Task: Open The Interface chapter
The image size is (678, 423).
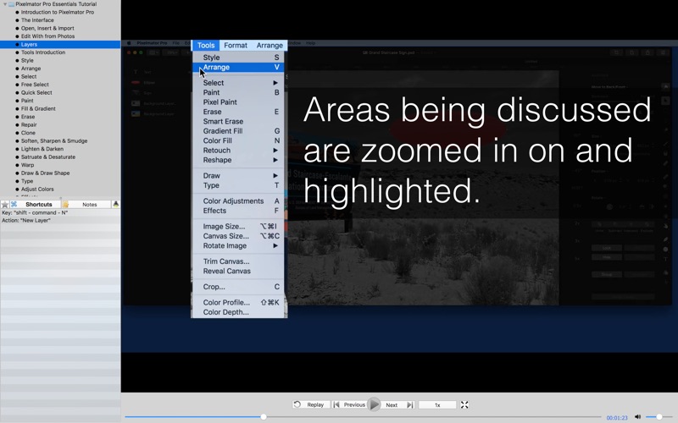Action: click(x=37, y=20)
